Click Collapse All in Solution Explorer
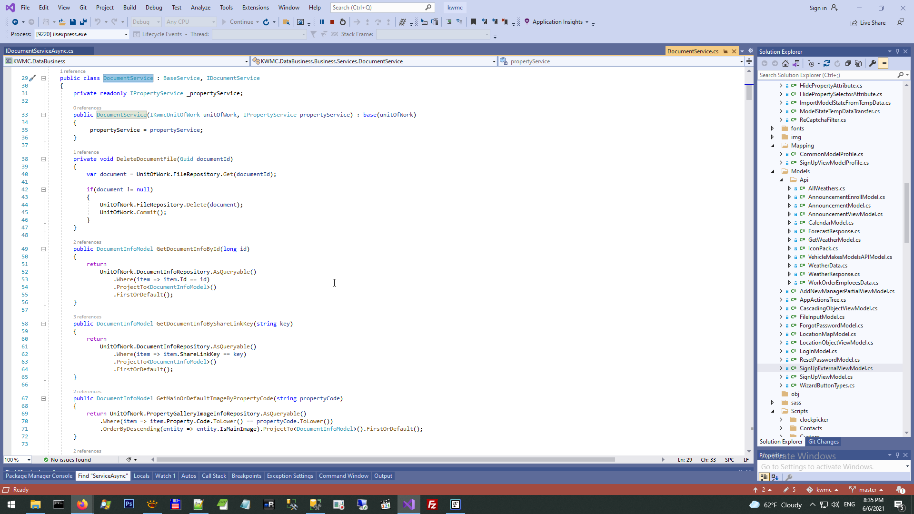The image size is (914, 514). click(x=848, y=63)
